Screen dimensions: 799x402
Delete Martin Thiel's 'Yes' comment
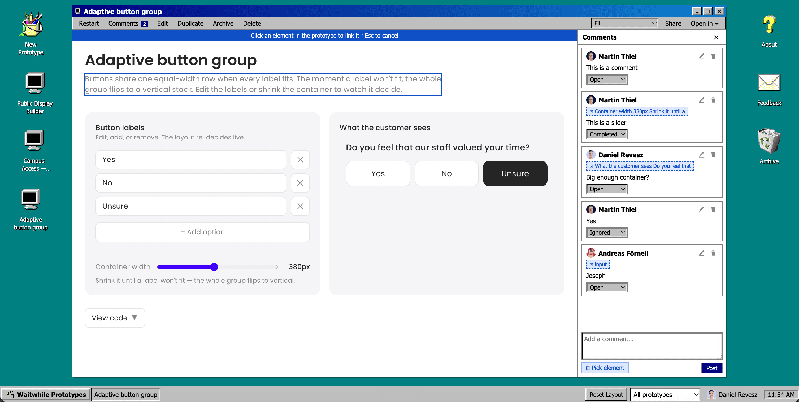[x=713, y=209]
